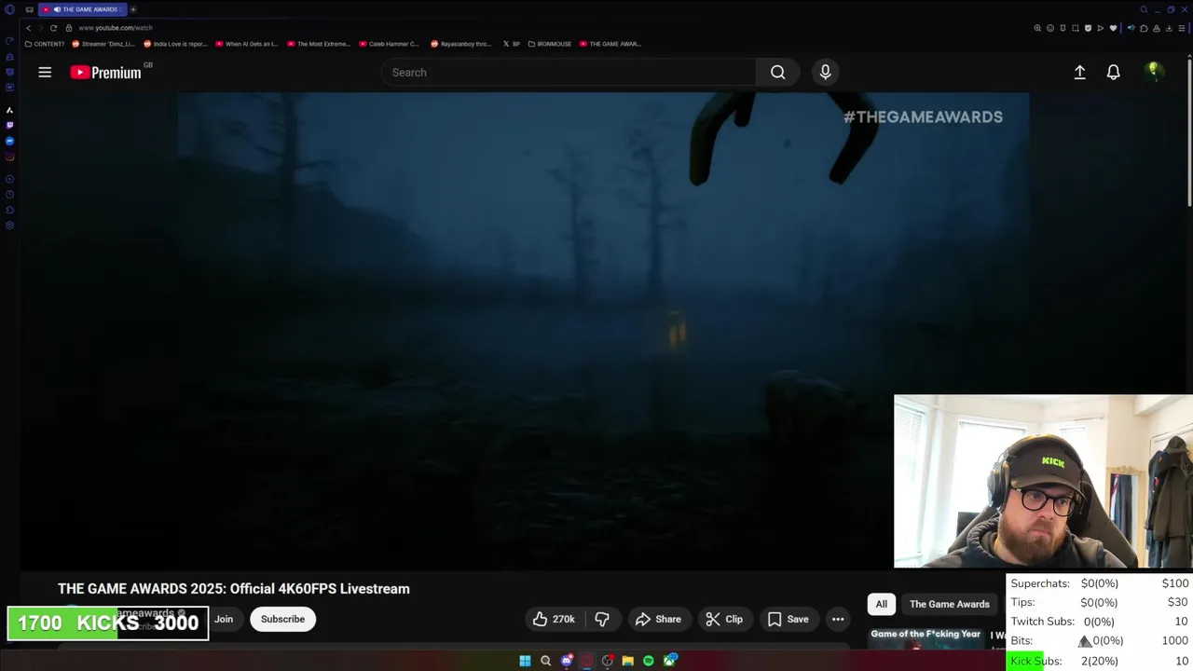This screenshot has height=671, width=1193.
Task: Focus the YouTube search field
Action: [x=569, y=72]
